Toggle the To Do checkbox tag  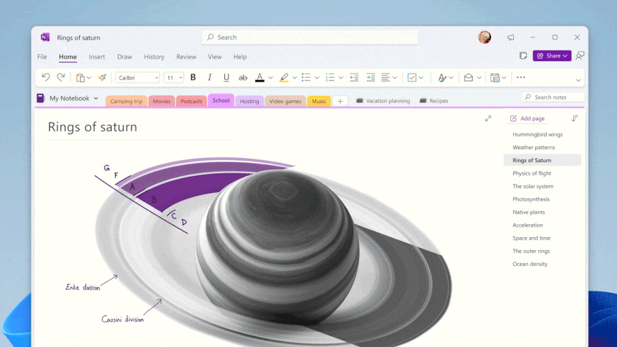click(412, 77)
